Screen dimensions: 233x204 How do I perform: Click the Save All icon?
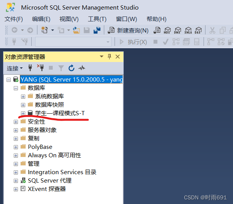(x=97, y=30)
